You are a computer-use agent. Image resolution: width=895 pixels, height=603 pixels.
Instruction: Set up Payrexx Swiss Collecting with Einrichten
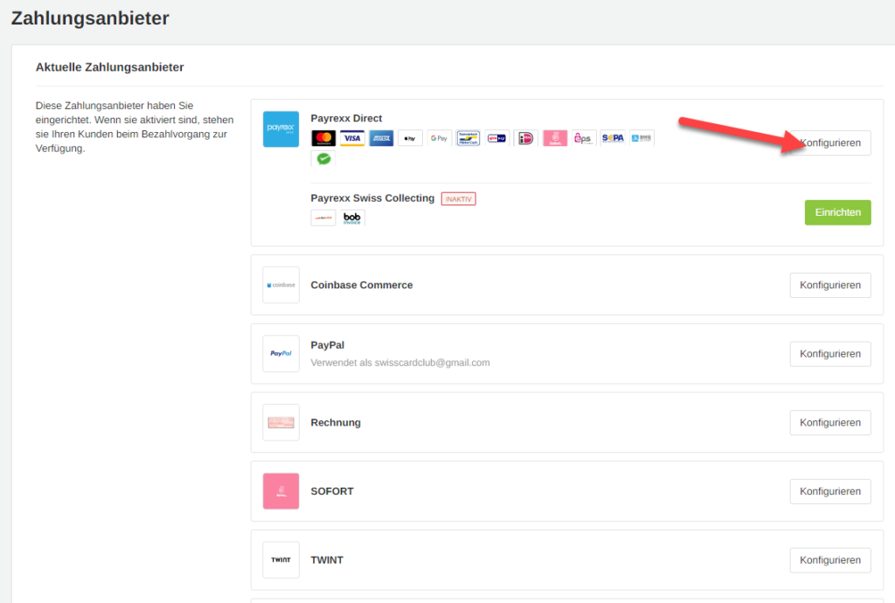[x=837, y=212]
